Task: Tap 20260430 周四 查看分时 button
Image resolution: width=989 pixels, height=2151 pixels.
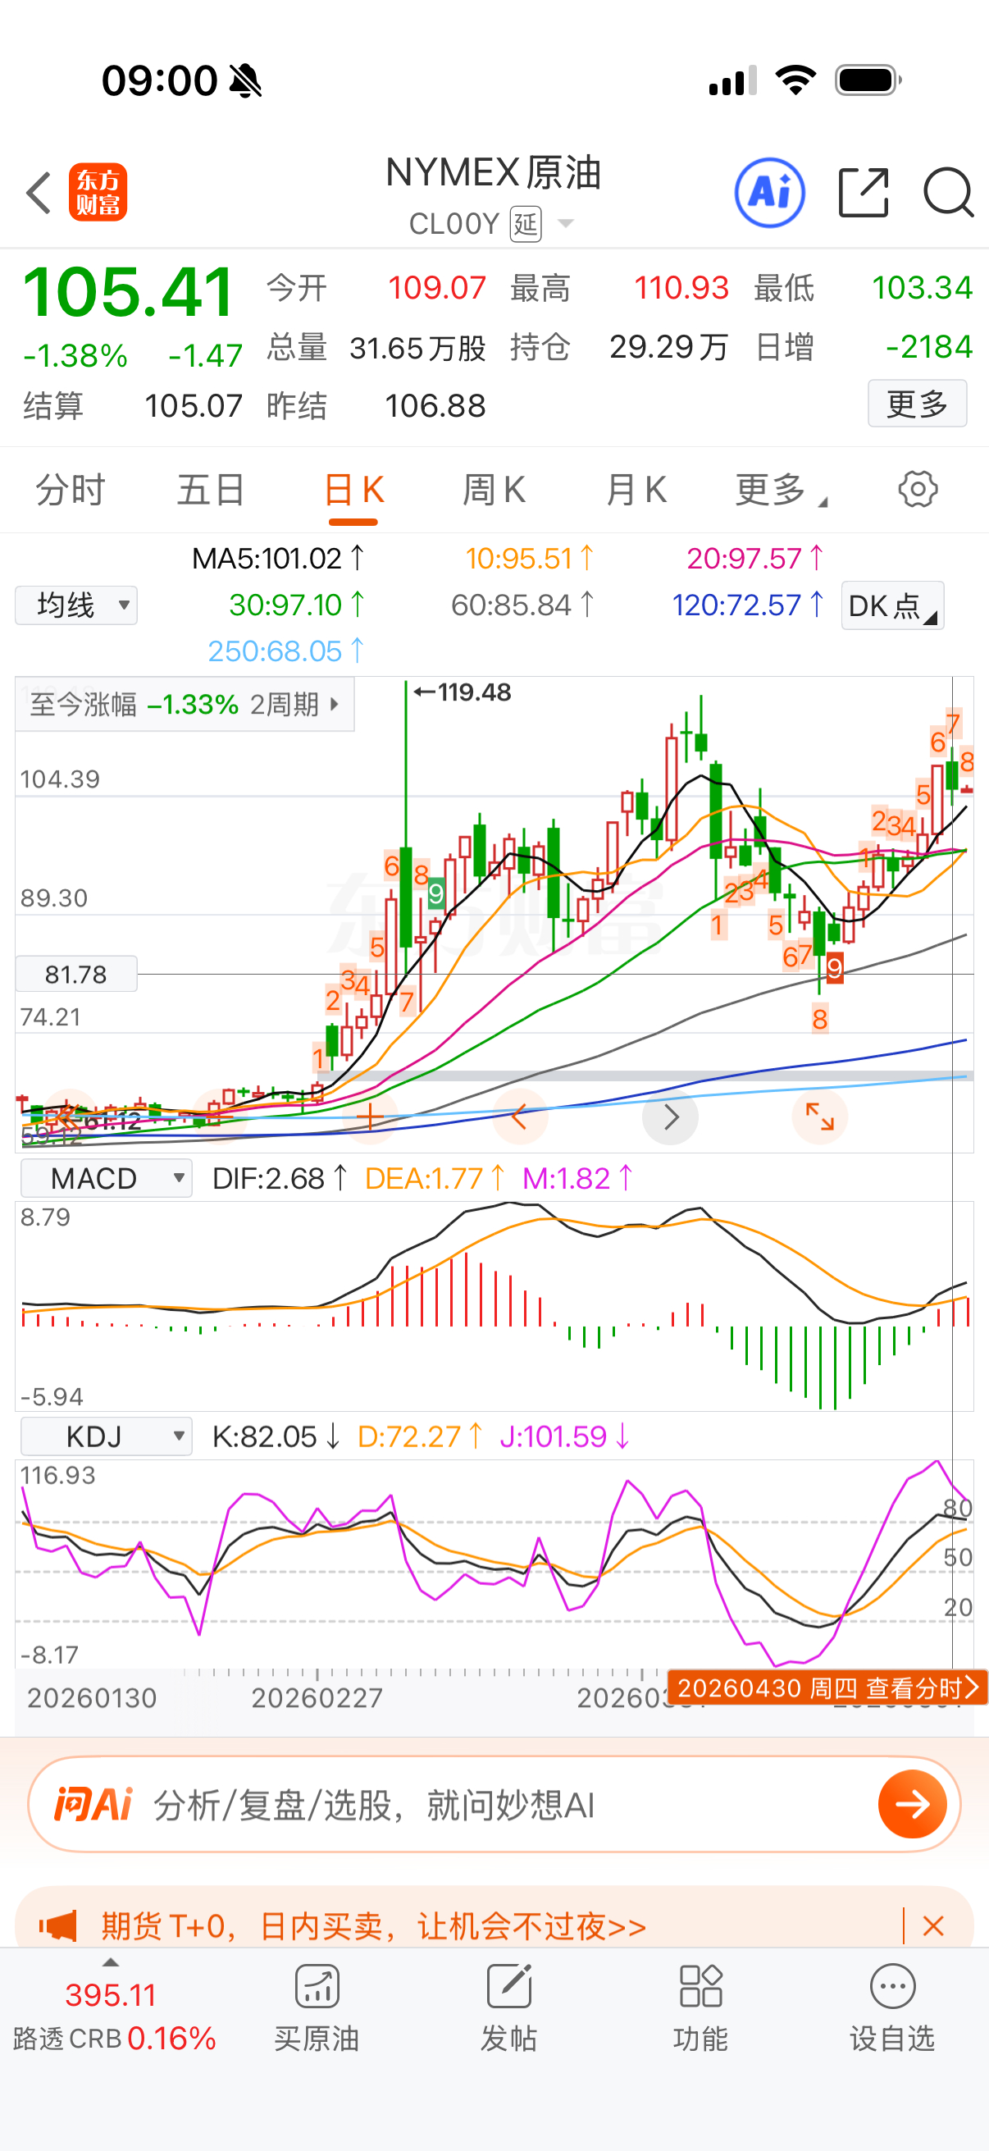Action: pos(828,1687)
